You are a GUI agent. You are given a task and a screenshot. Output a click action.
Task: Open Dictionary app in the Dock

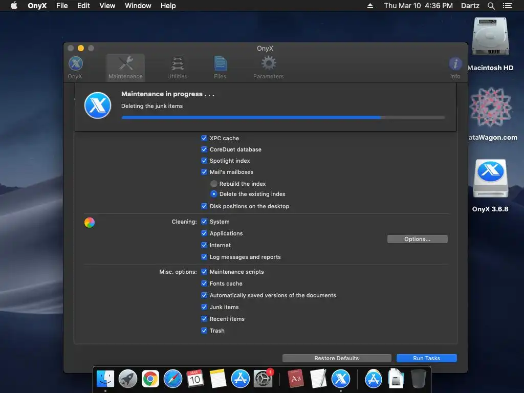(296, 379)
